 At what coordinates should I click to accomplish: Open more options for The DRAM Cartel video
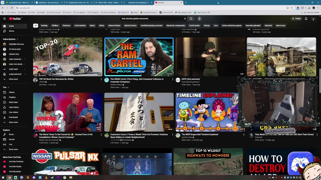(x=173, y=79)
